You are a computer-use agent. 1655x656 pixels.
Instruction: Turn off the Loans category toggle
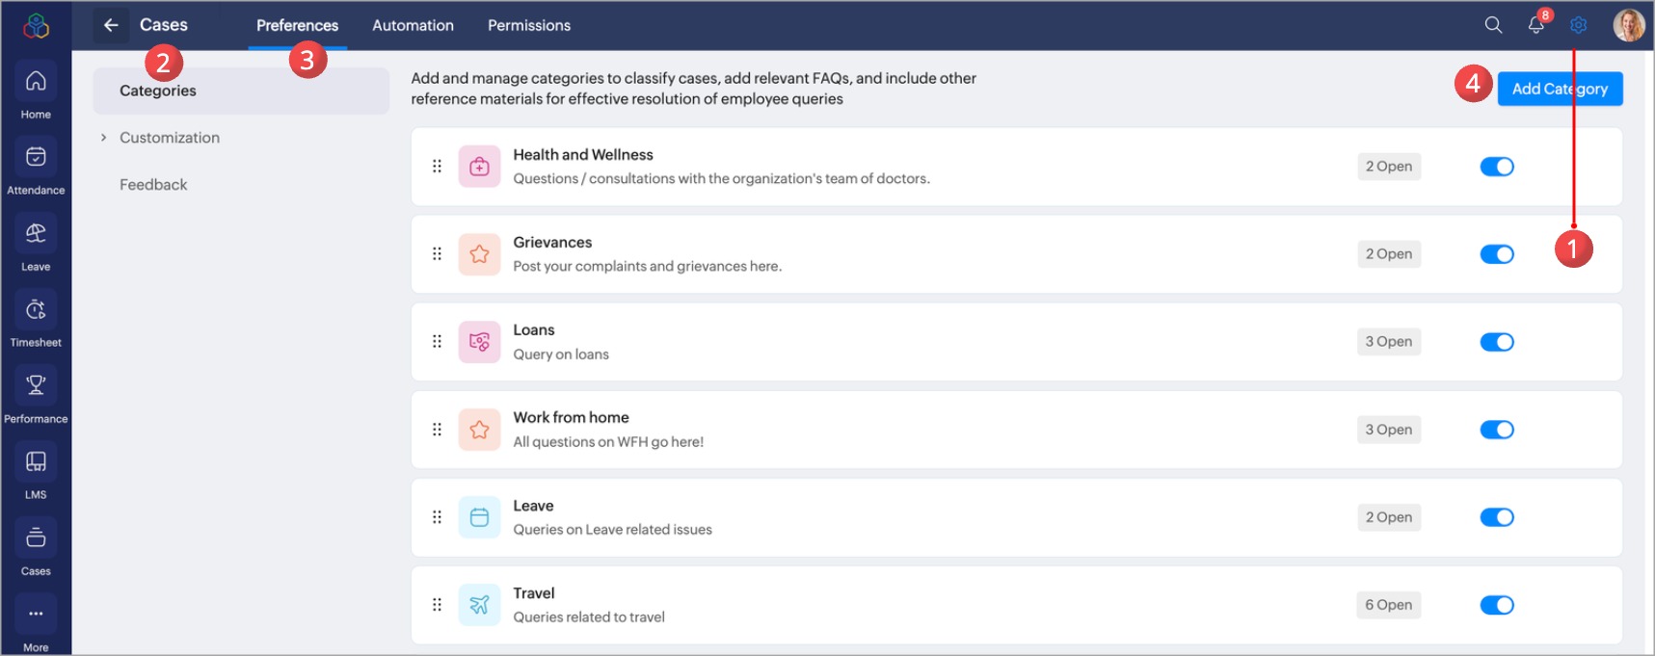(1497, 342)
